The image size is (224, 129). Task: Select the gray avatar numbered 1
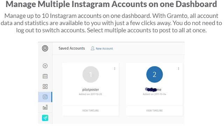tap(91, 74)
